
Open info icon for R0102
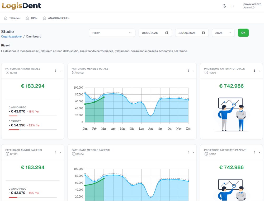click(x=74, y=72)
